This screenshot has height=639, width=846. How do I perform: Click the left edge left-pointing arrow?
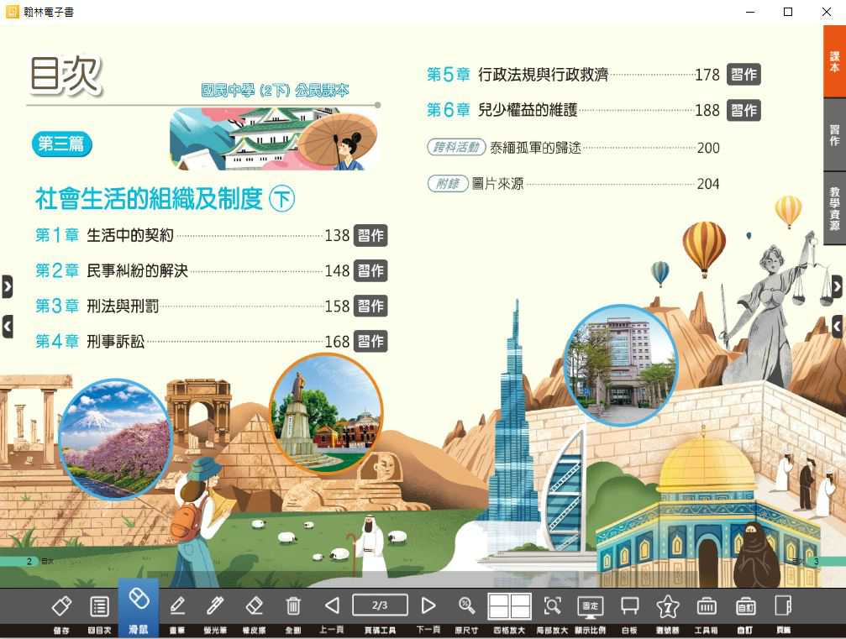pos(7,327)
